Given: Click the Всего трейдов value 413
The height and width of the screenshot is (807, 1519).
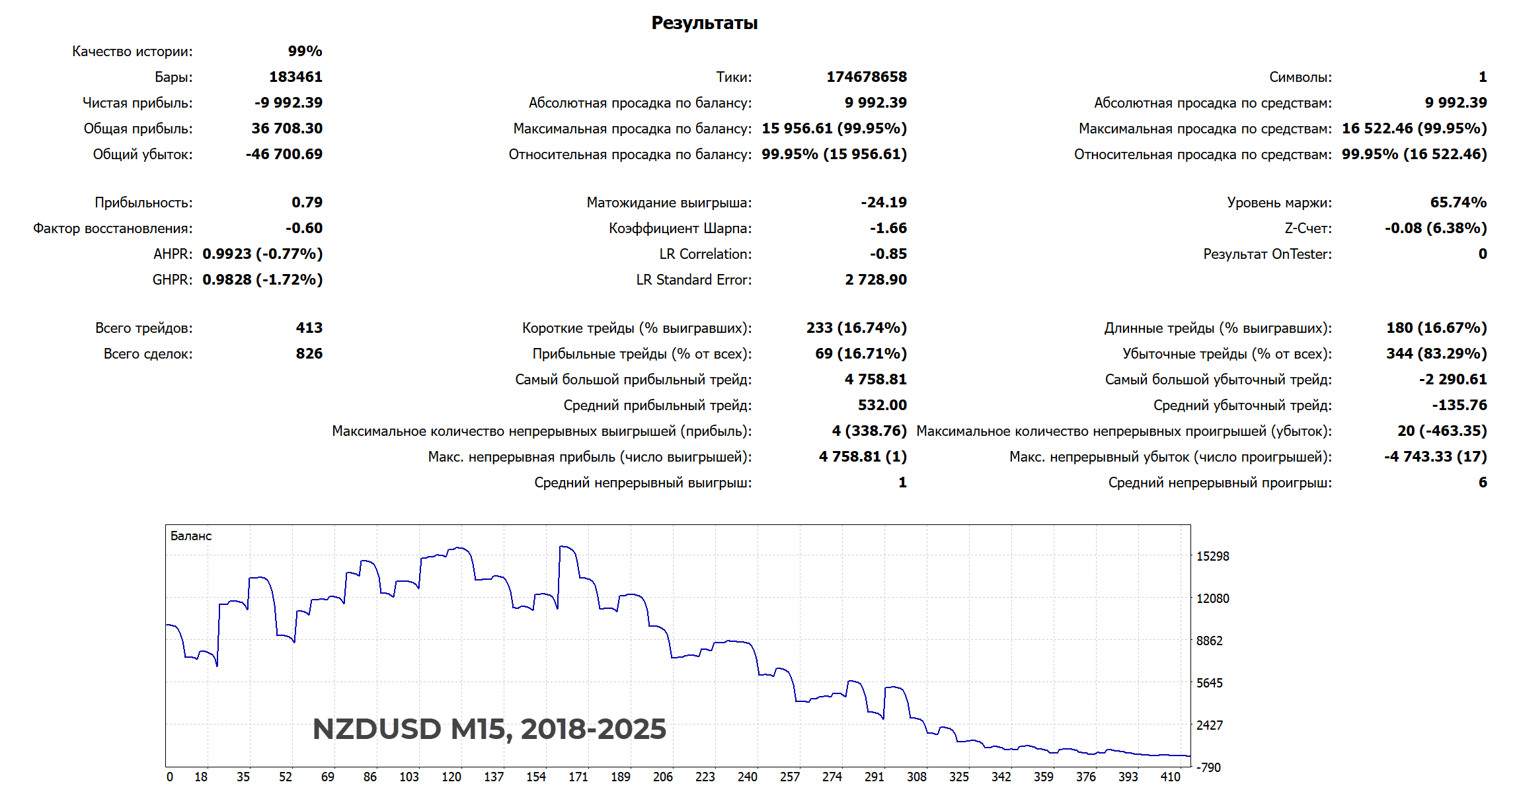Looking at the screenshot, I should tap(309, 328).
